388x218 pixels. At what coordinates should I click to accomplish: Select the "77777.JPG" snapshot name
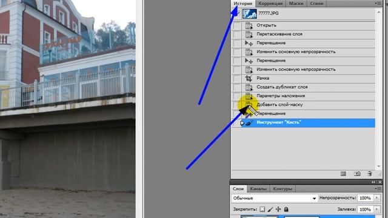268,13
